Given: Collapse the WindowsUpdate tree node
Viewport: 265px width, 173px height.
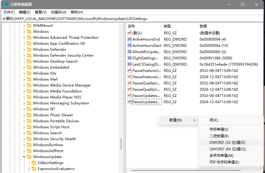Looking at the screenshot, I should click(x=24, y=157).
